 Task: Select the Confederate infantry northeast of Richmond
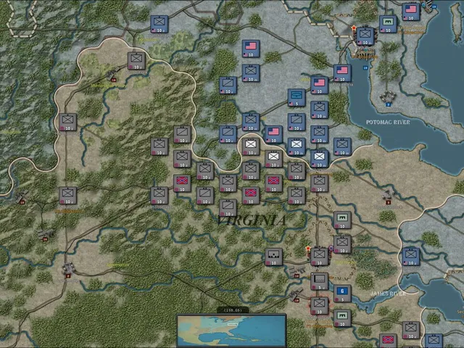coord(342,244)
